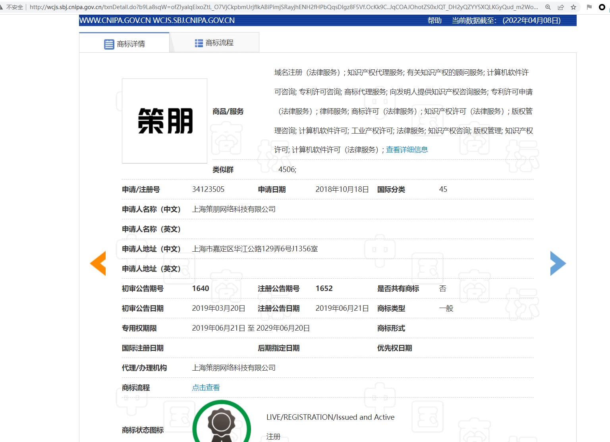
Task: Toggle the bookmark star for this page
Action: (573, 7)
